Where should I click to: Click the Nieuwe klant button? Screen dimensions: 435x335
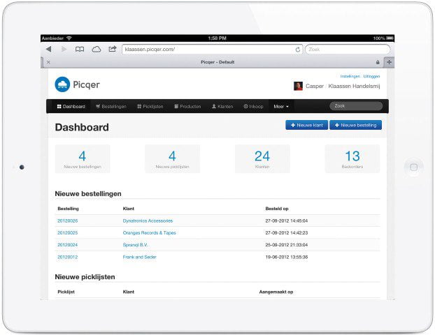click(x=306, y=125)
